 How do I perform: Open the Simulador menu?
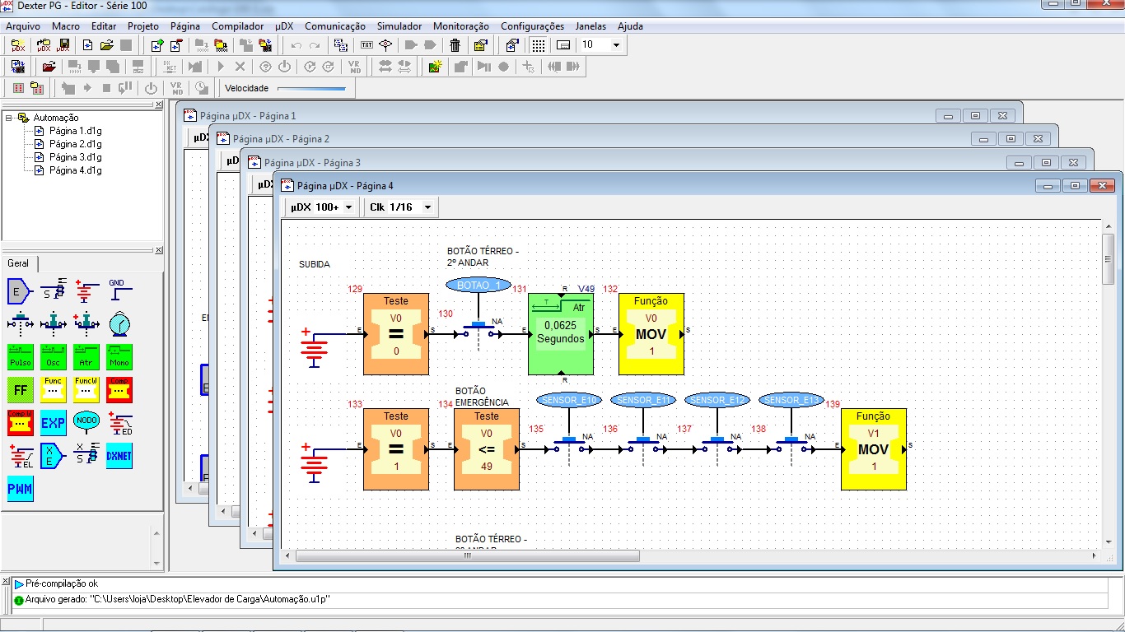coord(399,26)
